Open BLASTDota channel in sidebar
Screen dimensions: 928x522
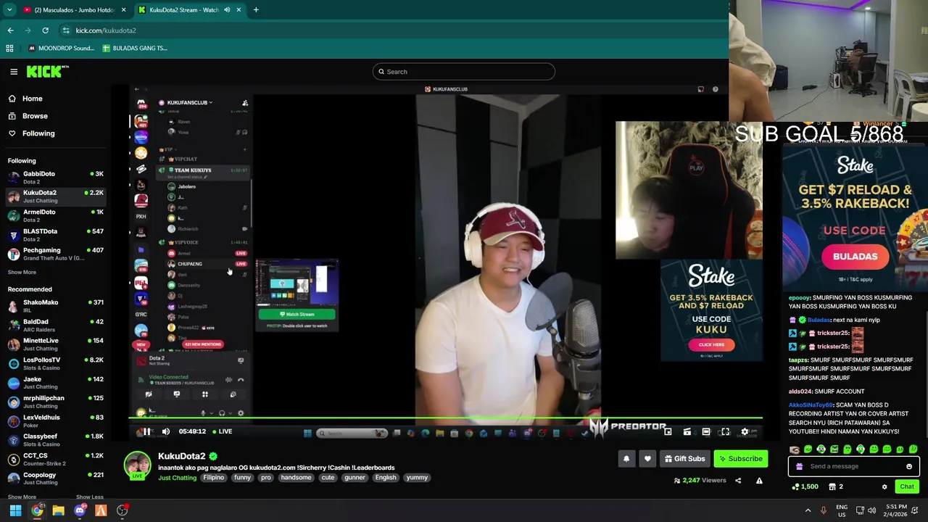pos(55,234)
